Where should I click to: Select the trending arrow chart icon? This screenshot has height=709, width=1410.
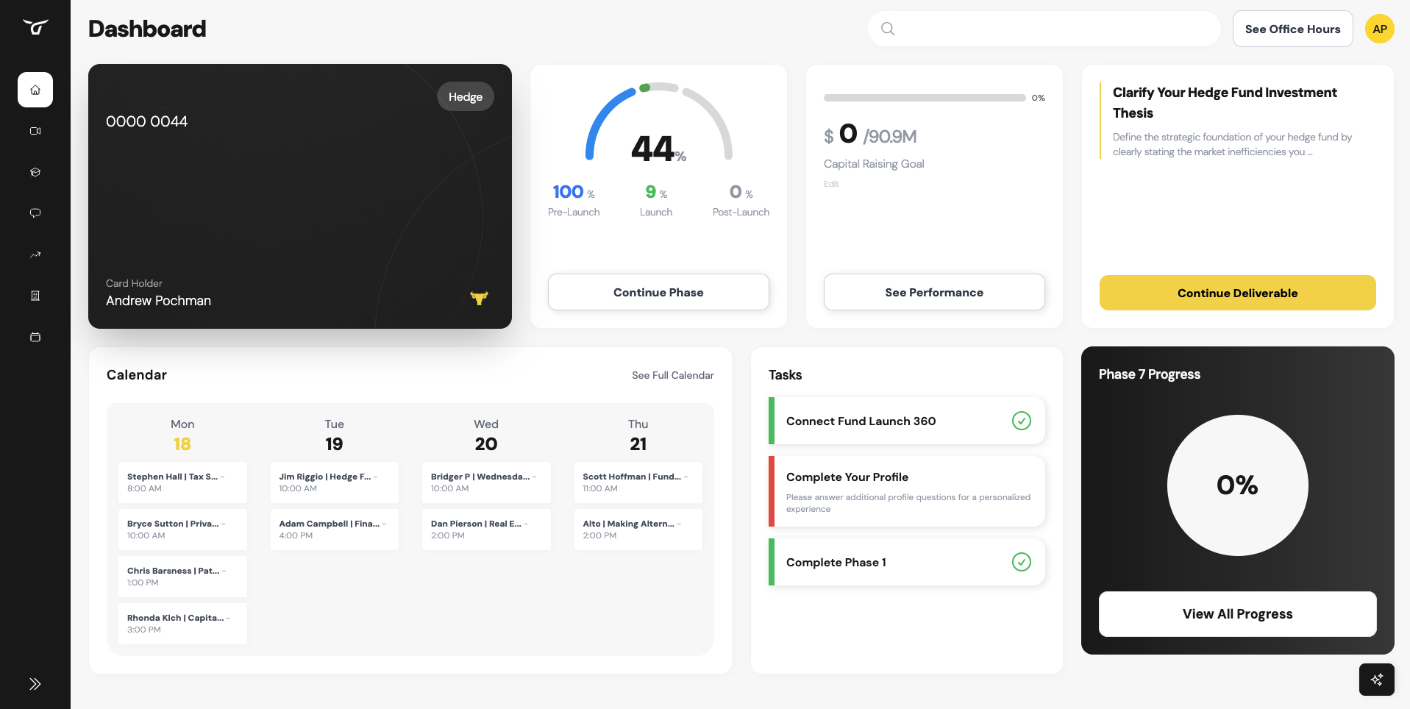tap(35, 254)
